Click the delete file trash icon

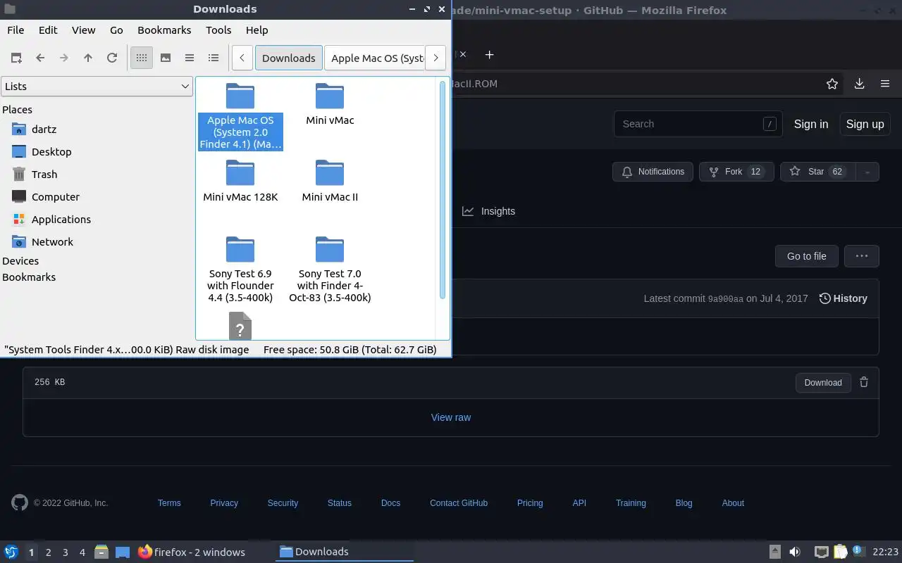point(864,382)
